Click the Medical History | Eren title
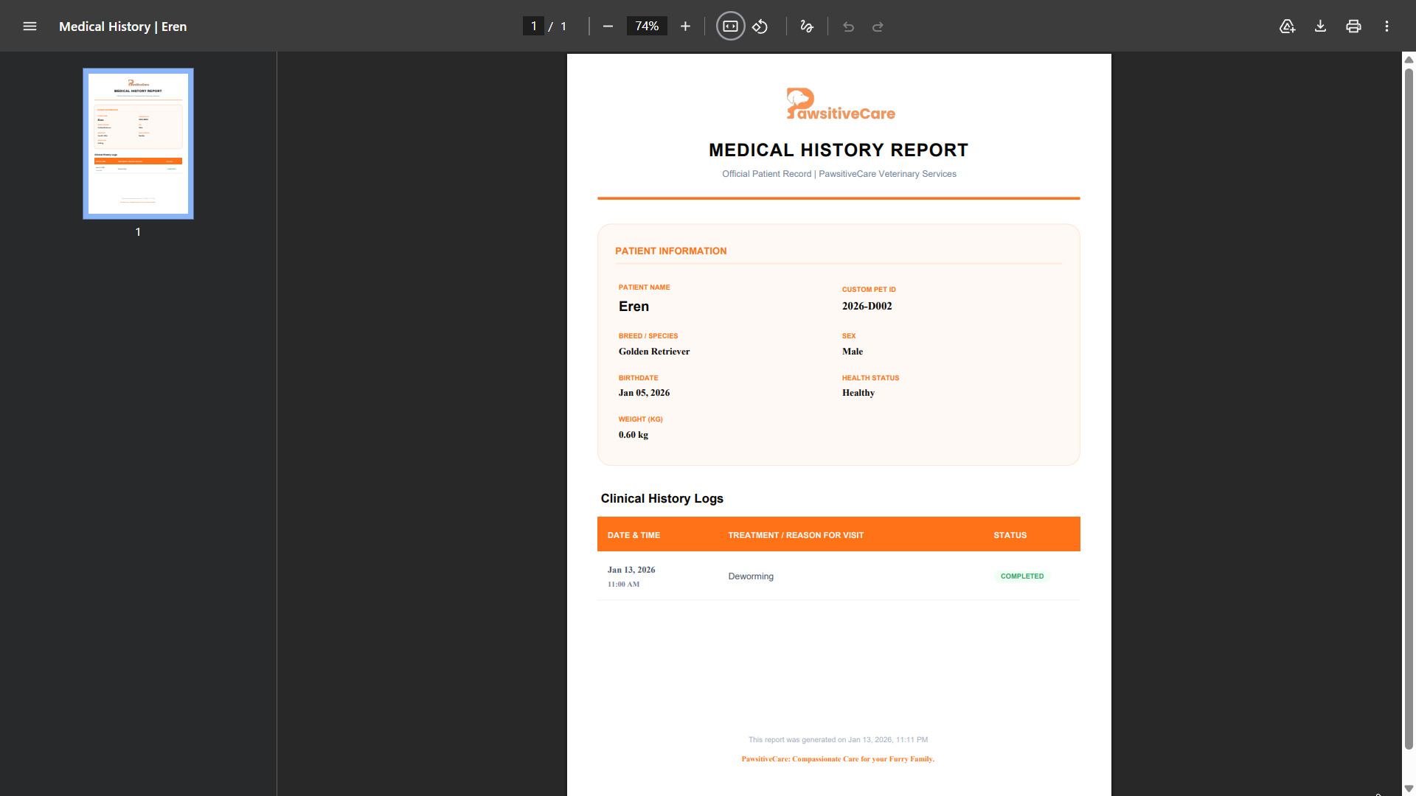 pos(122,27)
